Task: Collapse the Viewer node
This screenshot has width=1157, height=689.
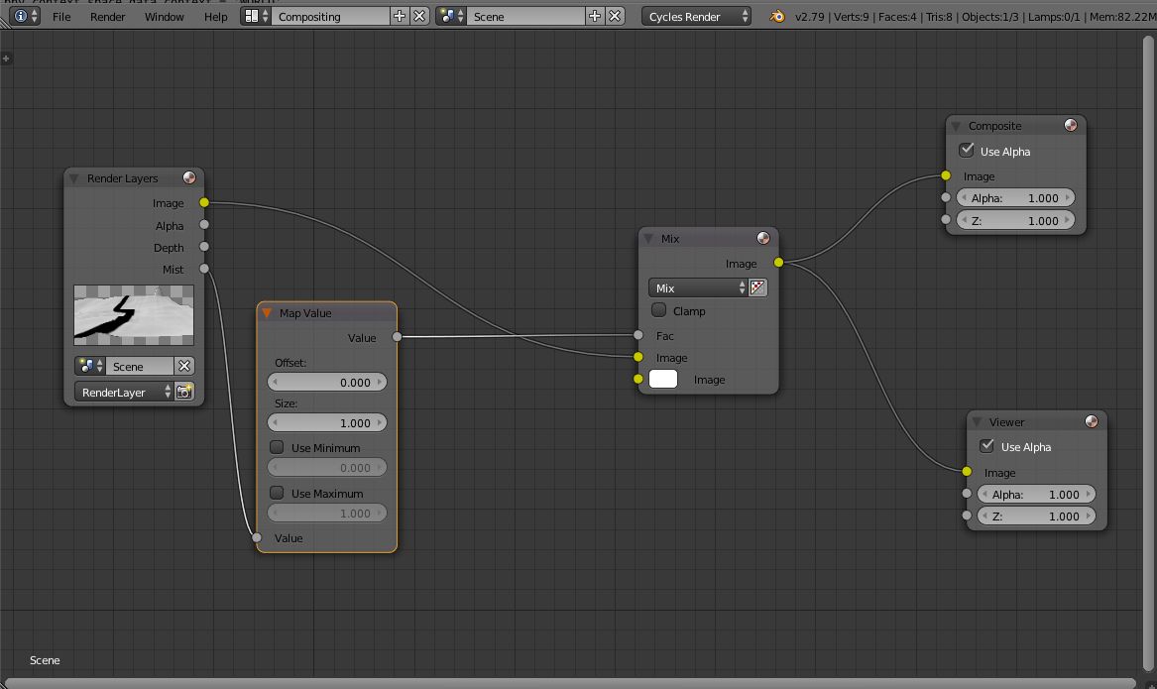Action: point(977,422)
